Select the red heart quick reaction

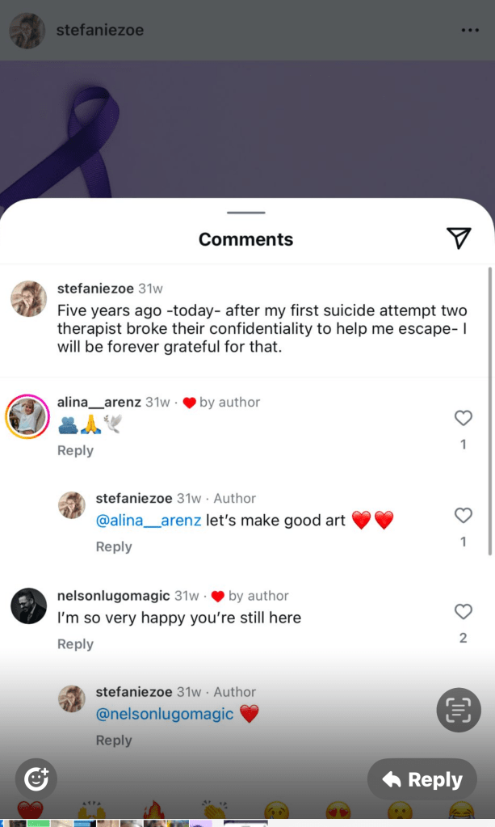tap(30, 809)
